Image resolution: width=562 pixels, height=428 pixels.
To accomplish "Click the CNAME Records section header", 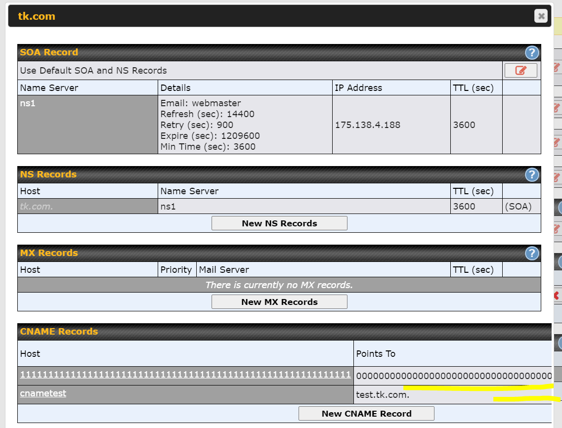I will point(59,332).
